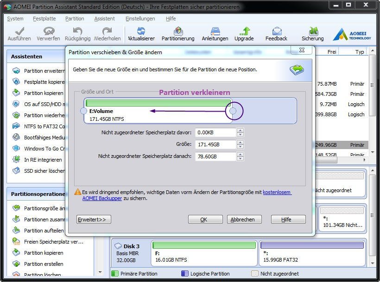Click the Rückgängig undo arrow icon
The image size is (380, 282).
tap(77, 31)
